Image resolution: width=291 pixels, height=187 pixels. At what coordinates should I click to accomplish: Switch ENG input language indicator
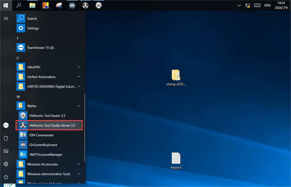tap(267, 5)
